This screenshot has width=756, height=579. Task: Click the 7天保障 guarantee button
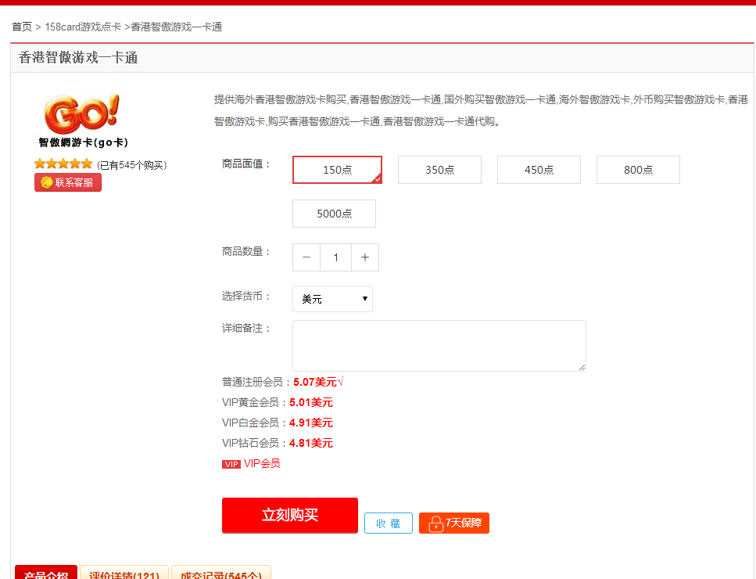coord(454,523)
